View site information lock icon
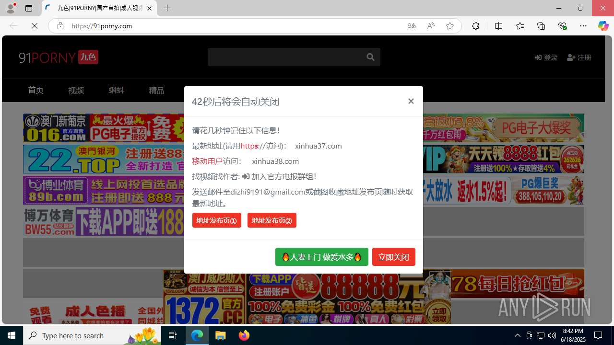Screen dimensions: 614x345 pos(60,26)
